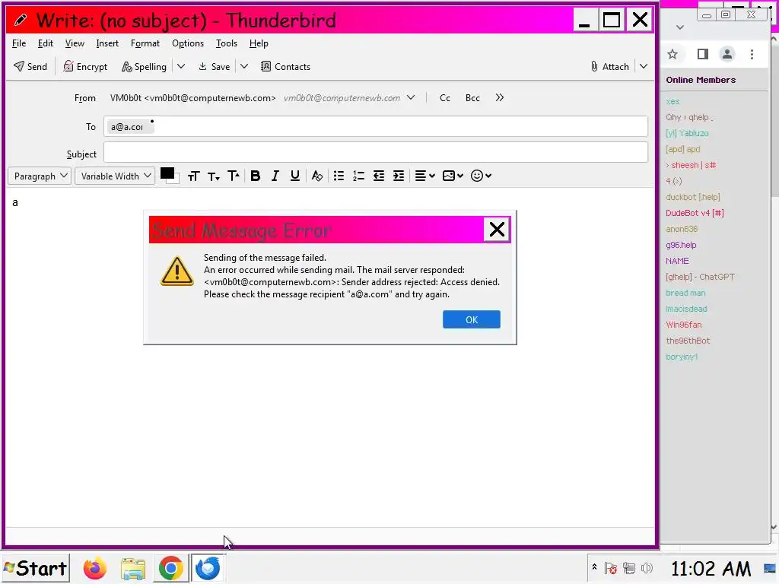Expand the Save dropdown arrow

pyautogui.click(x=244, y=67)
